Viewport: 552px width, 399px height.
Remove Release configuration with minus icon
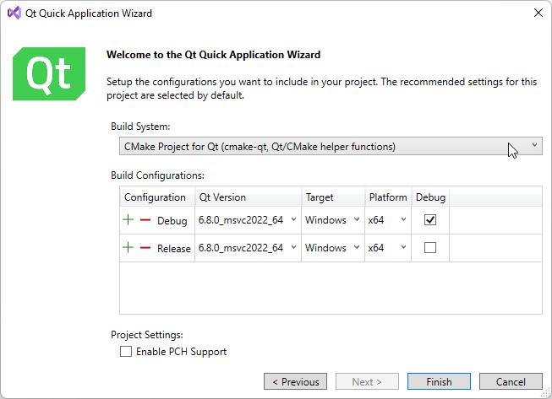tap(145, 248)
